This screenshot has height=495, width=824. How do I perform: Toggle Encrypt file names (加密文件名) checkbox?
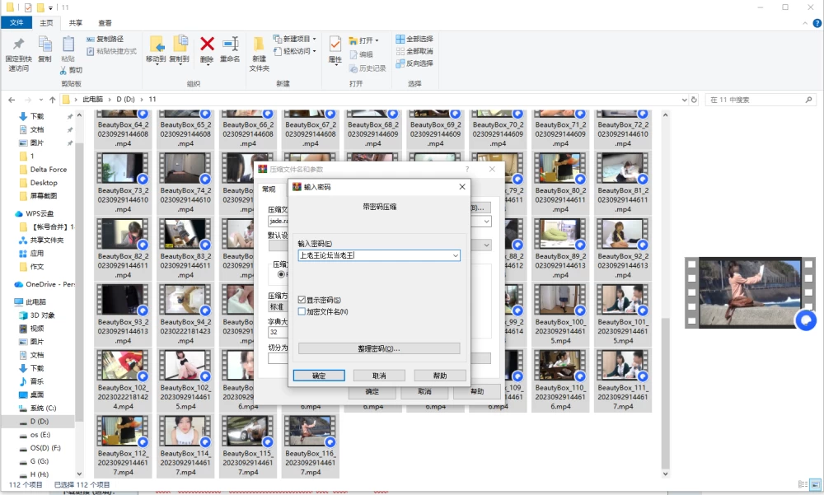click(x=302, y=311)
